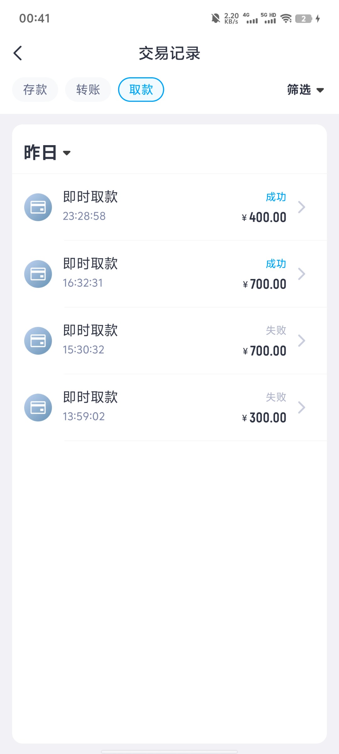Tap the back arrow icon
Image resolution: width=339 pixels, height=754 pixels.
click(18, 53)
